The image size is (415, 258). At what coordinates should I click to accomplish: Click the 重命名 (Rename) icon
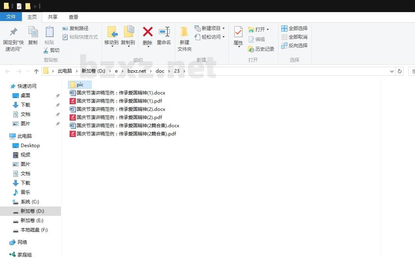point(164,32)
